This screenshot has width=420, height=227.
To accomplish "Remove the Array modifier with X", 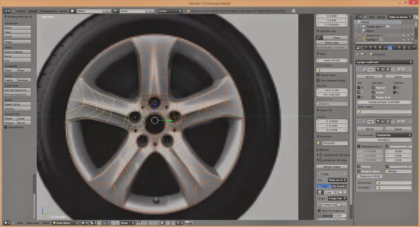I will (409, 122).
